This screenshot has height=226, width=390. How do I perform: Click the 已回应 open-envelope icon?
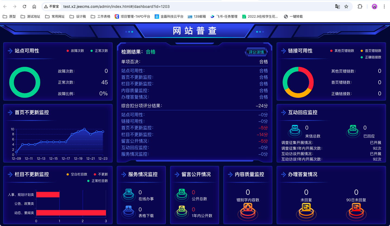coord(353,129)
